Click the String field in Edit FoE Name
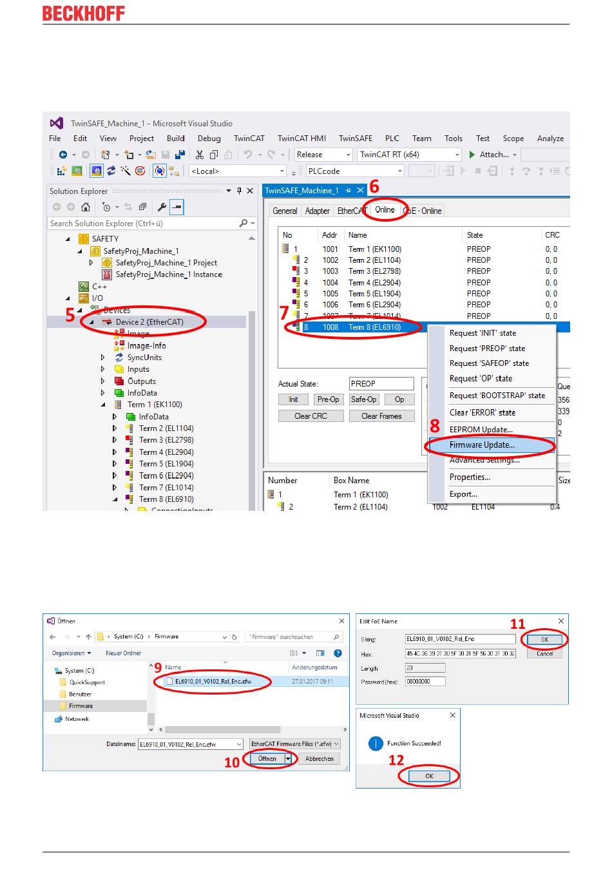Screen dimensions: 612x882 (x=460, y=639)
